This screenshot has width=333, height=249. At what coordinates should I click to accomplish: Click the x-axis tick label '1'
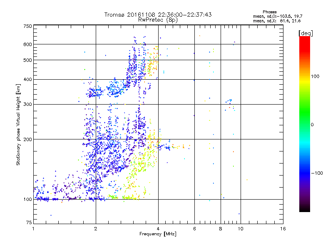click(33, 229)
